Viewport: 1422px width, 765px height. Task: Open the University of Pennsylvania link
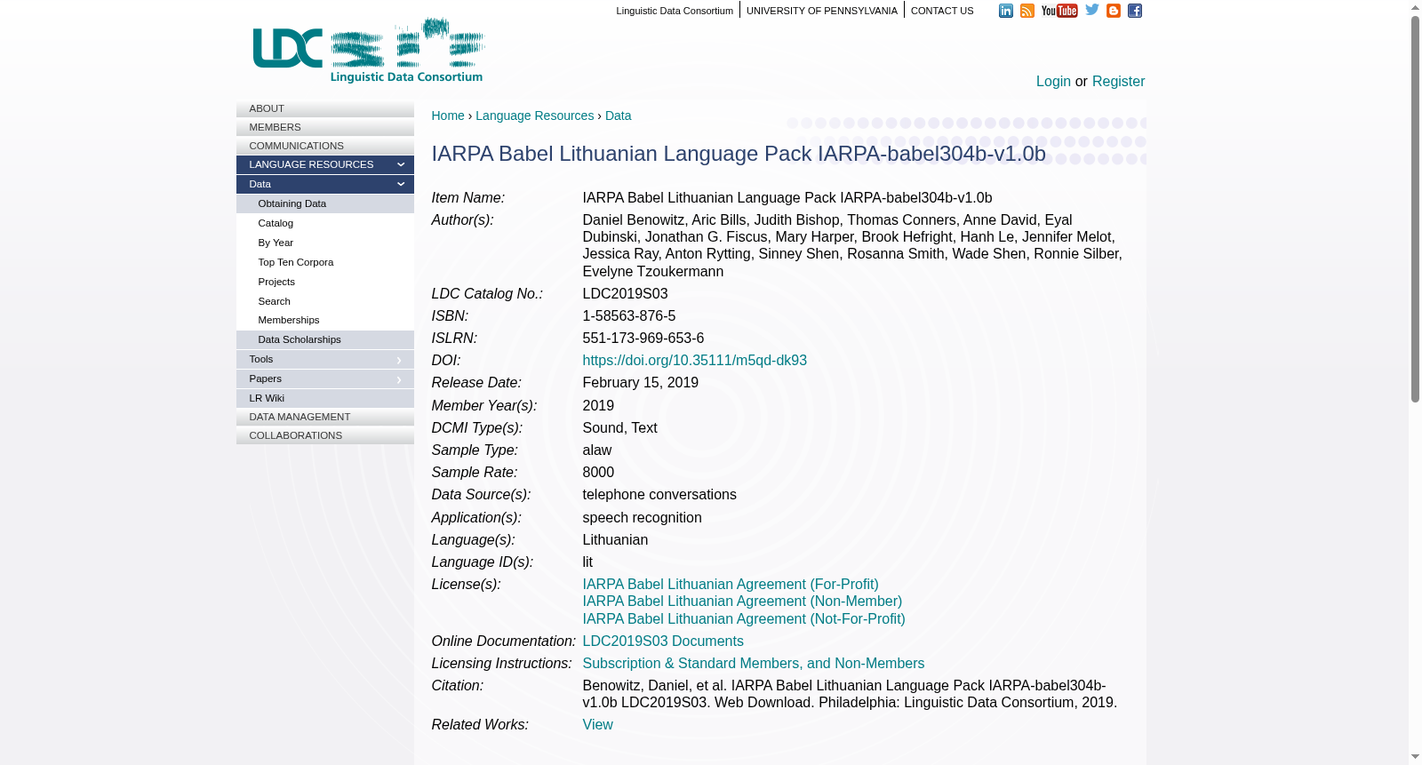(822, 11)
